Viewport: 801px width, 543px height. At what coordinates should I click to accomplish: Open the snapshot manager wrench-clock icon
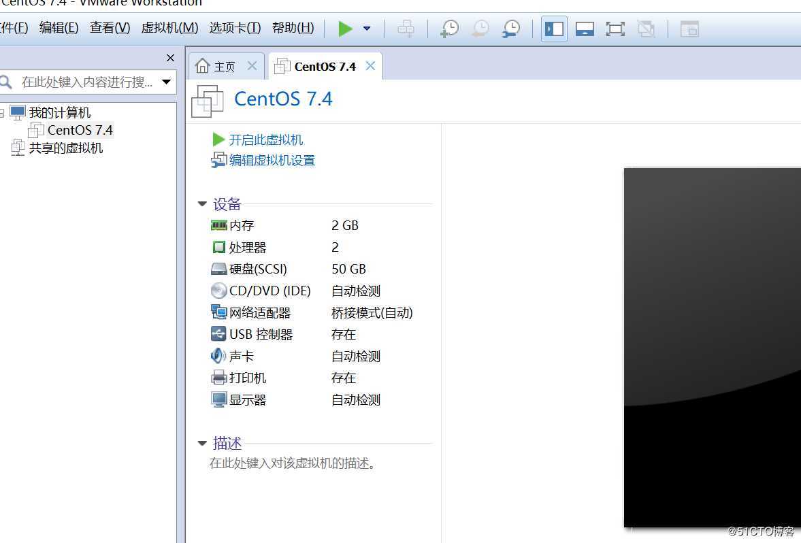(511, 29)
